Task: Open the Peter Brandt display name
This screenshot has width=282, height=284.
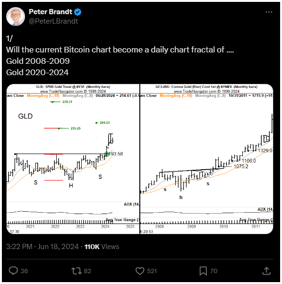Action: click(51, 12)
